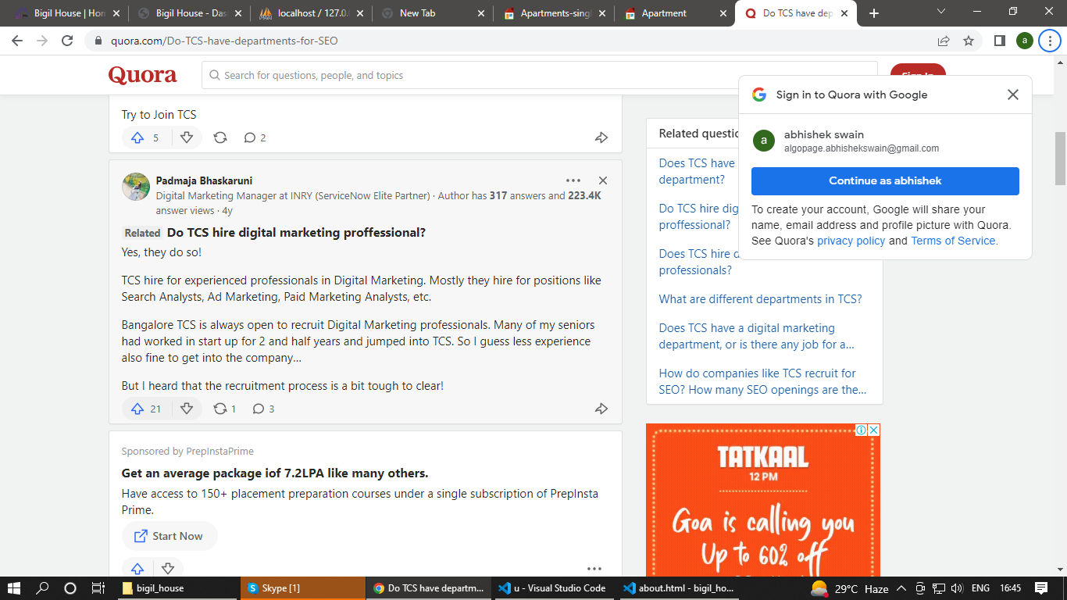Click the Continue as abhishek button

pyautogui.click(x=885, y=180)
